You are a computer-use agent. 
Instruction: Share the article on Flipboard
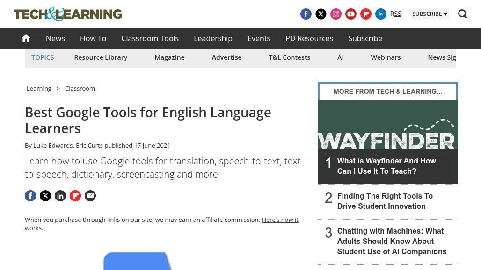tap(75, 196)
